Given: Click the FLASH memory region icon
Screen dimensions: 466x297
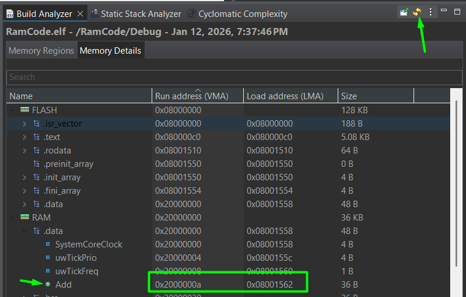Looking at the screenshot, I should (x=24, y=110).
